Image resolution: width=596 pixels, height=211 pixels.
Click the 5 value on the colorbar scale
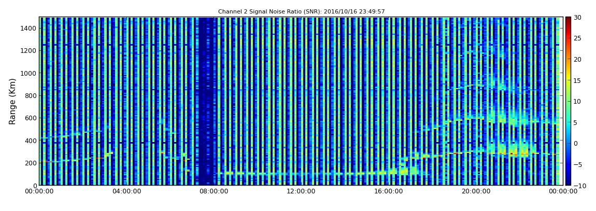coord(576,122)
